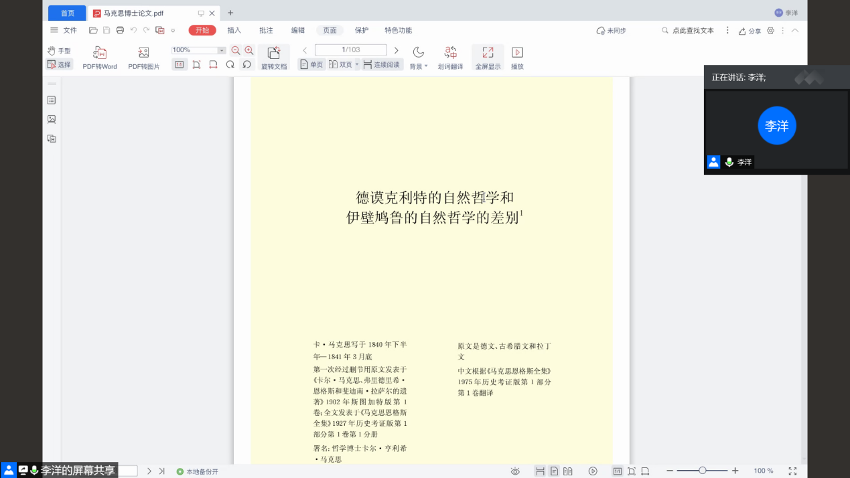The width and height of the screenshot is (850, 478).
Task: Click the zoom-in magnifier icon in toolbar
Action: point(249,50)
